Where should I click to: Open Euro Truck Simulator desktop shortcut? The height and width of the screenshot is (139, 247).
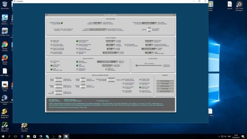(x=239, y=6)
